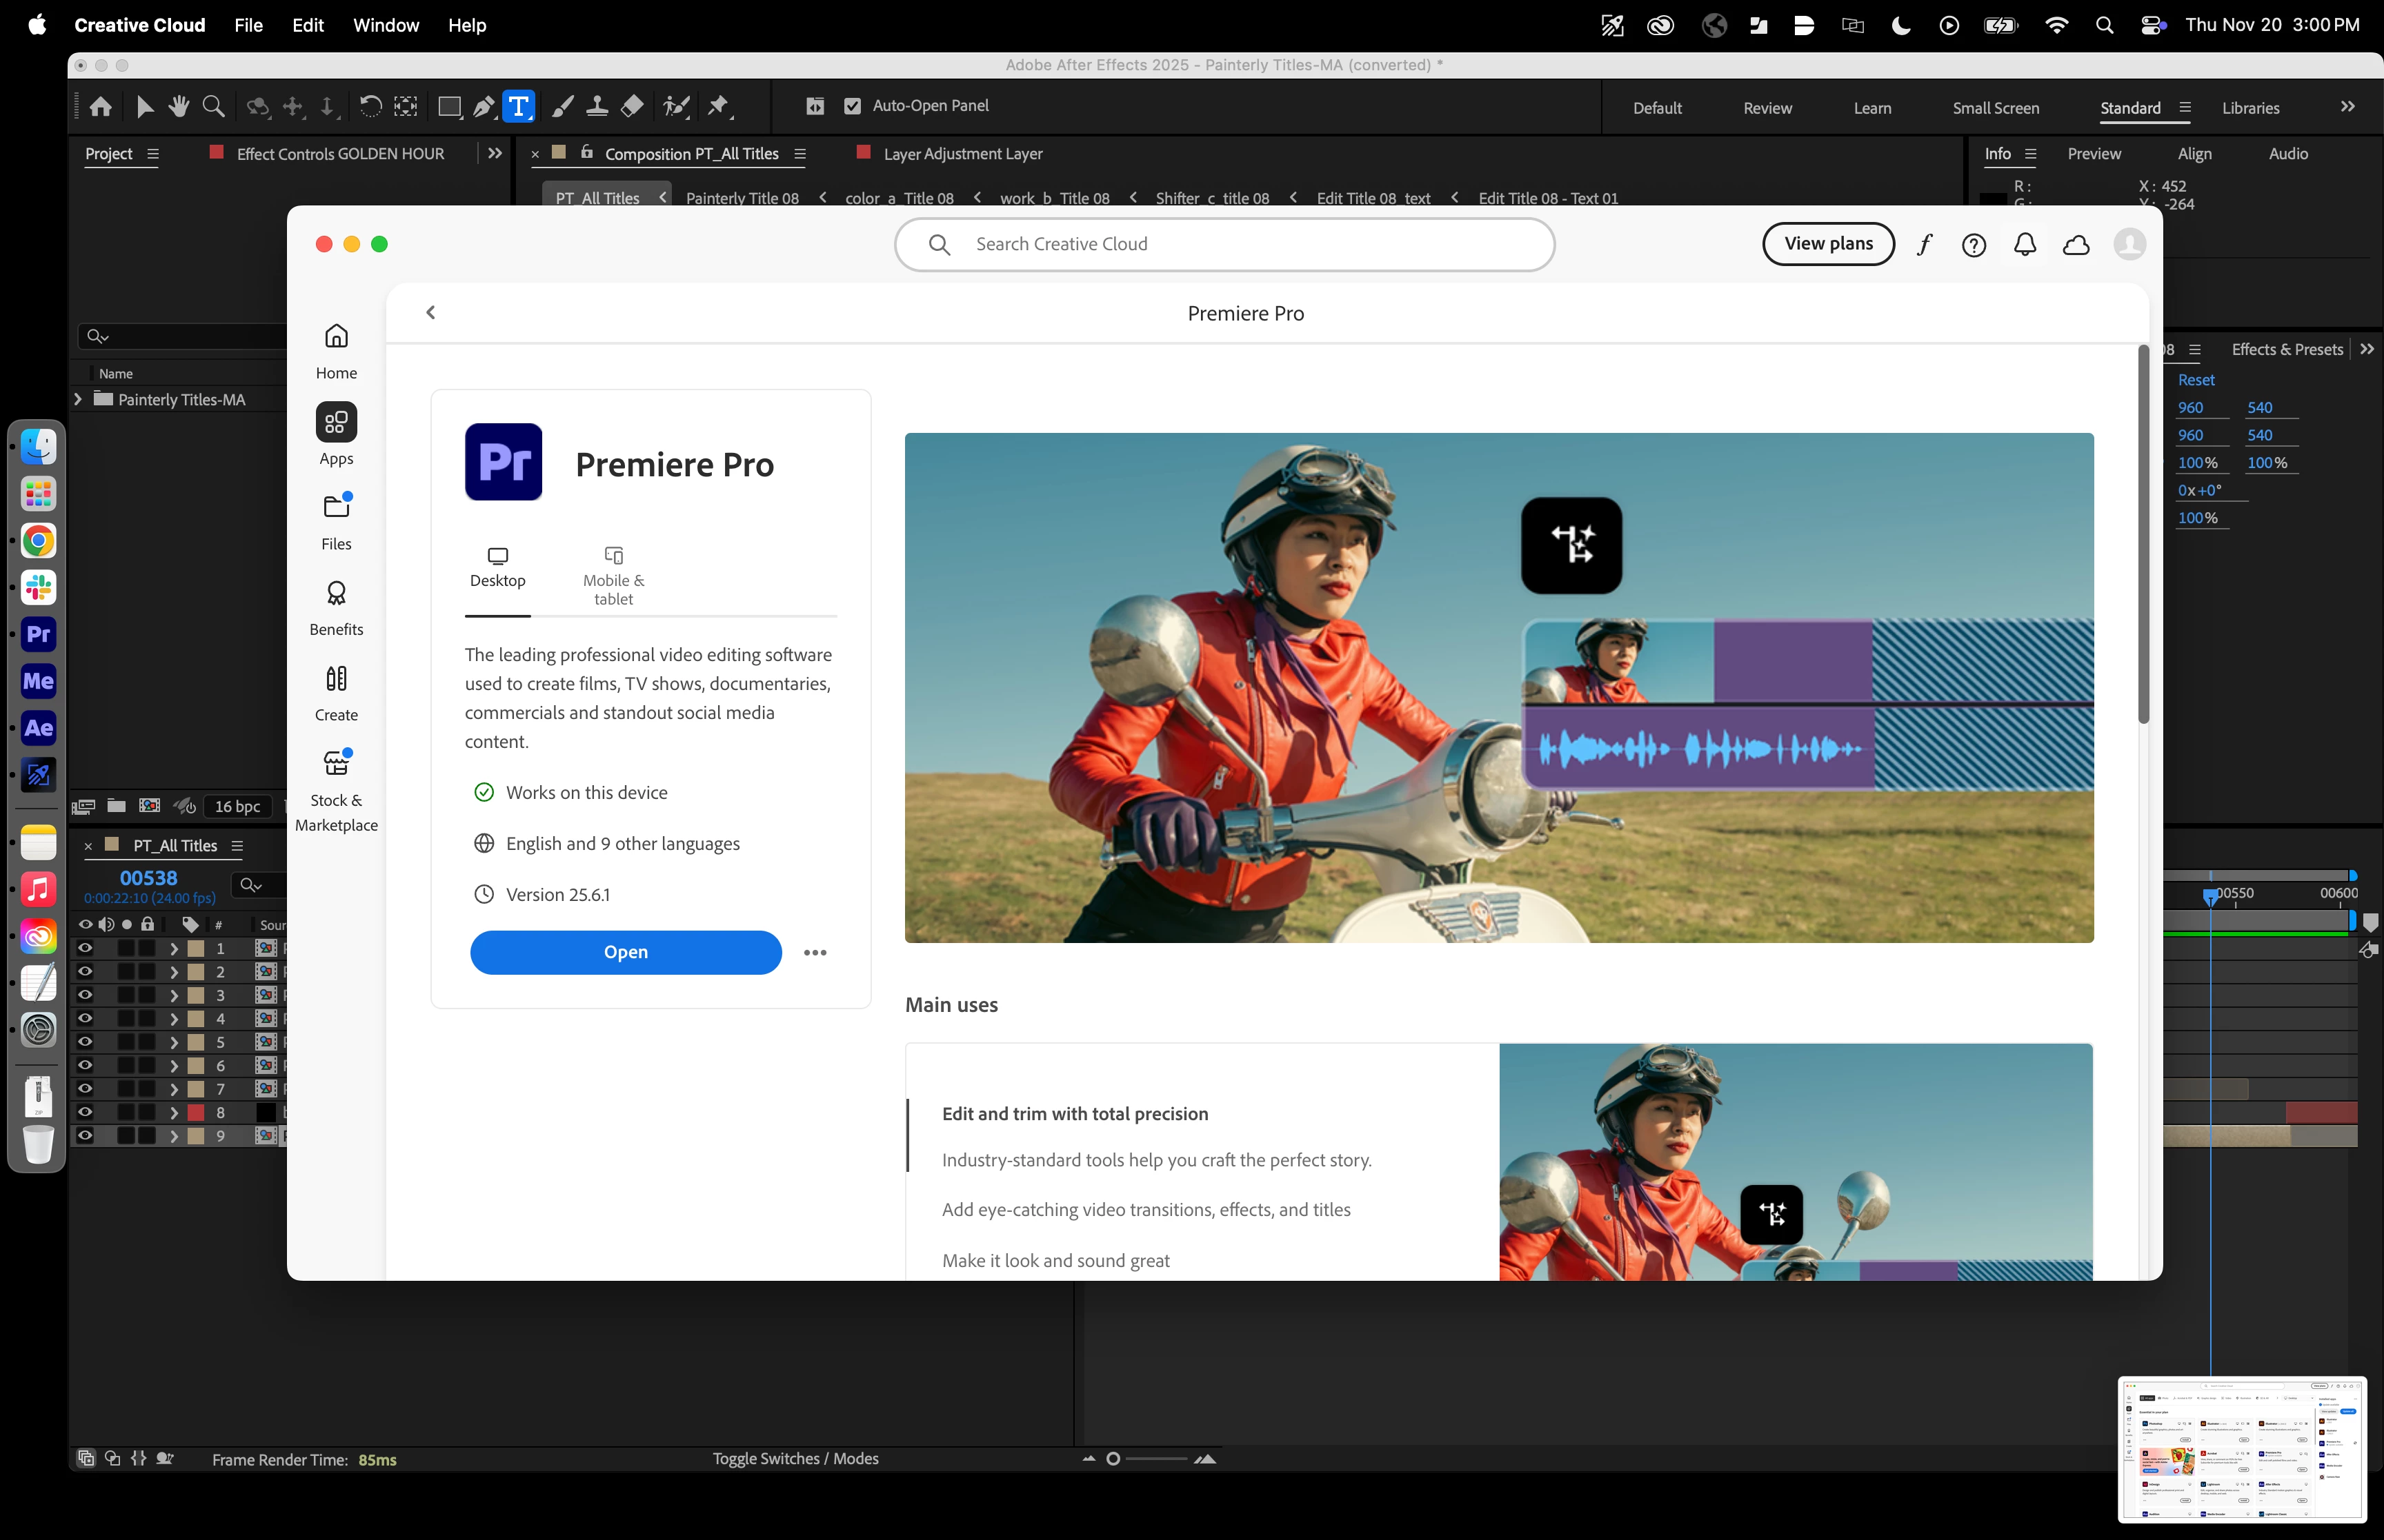Click the blue Open button for Premiere Pro

[x=625, y=952]
